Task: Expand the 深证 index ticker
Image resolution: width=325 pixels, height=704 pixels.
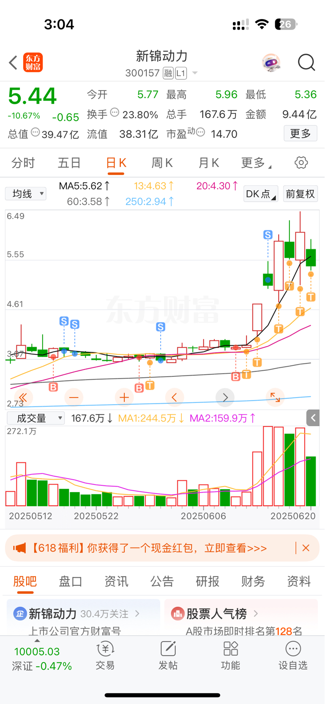Action: pos(42,658)
